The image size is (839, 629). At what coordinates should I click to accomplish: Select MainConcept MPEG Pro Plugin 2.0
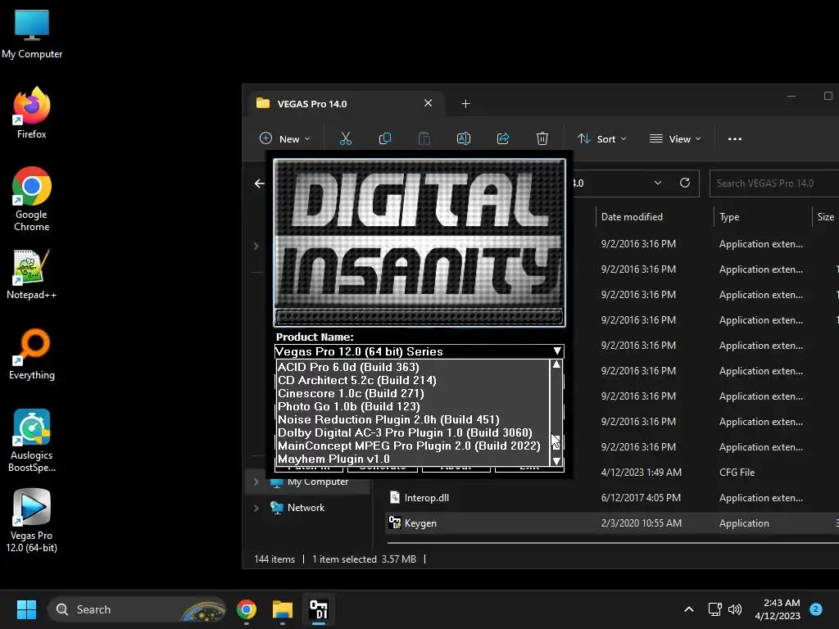(413, 446)
